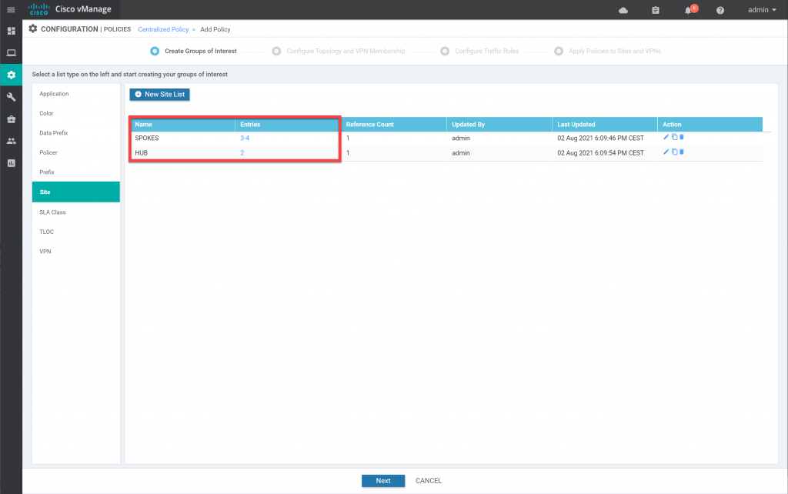This screenshot has height=494, width=788.
Task: Open the Administration briefcase icon
Action: pyautogui.click(x=11, y=119)
